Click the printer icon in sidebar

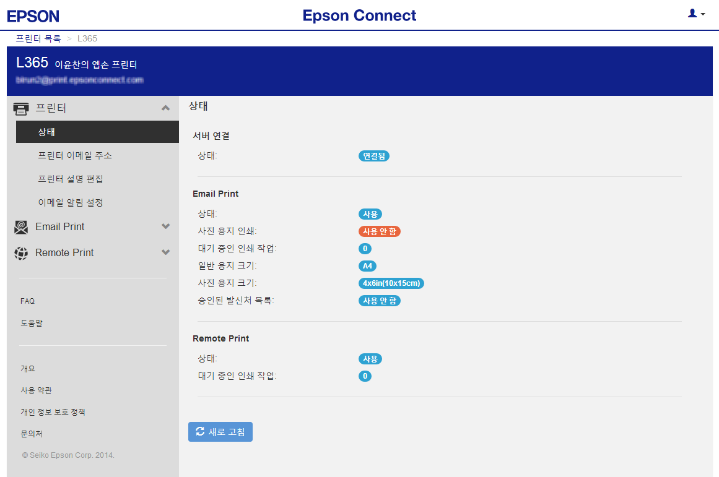click(21, 109)
